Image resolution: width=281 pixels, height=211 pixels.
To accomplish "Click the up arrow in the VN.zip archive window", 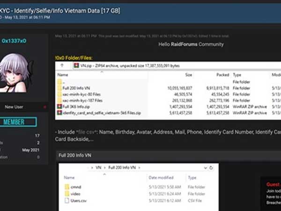I will [62, 66].
